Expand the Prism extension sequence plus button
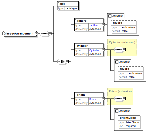 (x=124, y=98)
